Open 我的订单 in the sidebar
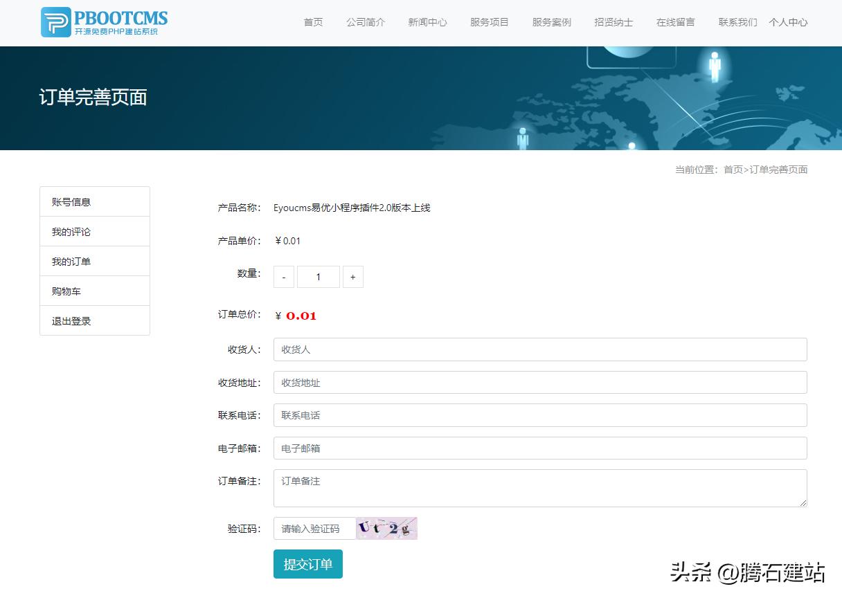This screenshot has width=842, height=600. [95, 262]
